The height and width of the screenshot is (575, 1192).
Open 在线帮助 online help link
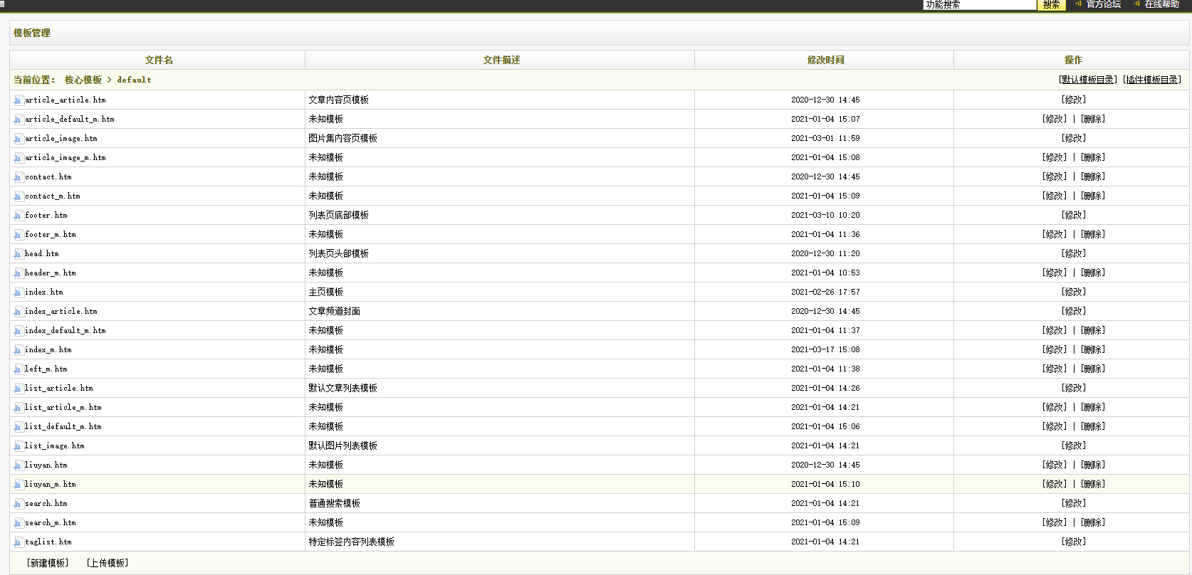pyautogui.click(x=1161, y=4)
